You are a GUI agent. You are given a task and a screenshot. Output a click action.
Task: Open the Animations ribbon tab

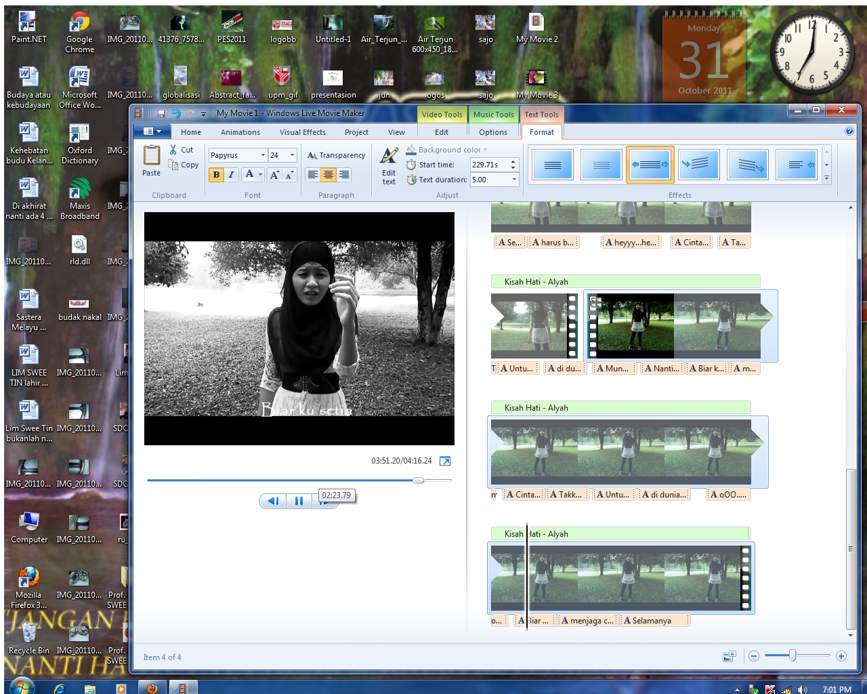(240, 132)
